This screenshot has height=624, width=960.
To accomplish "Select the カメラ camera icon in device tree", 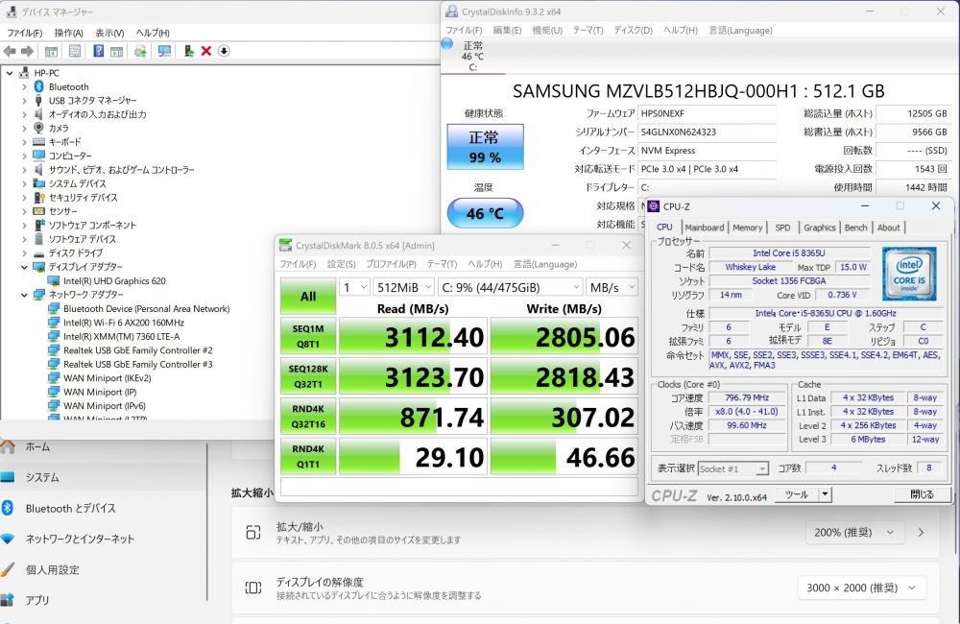I will click(x=38, y=128).
